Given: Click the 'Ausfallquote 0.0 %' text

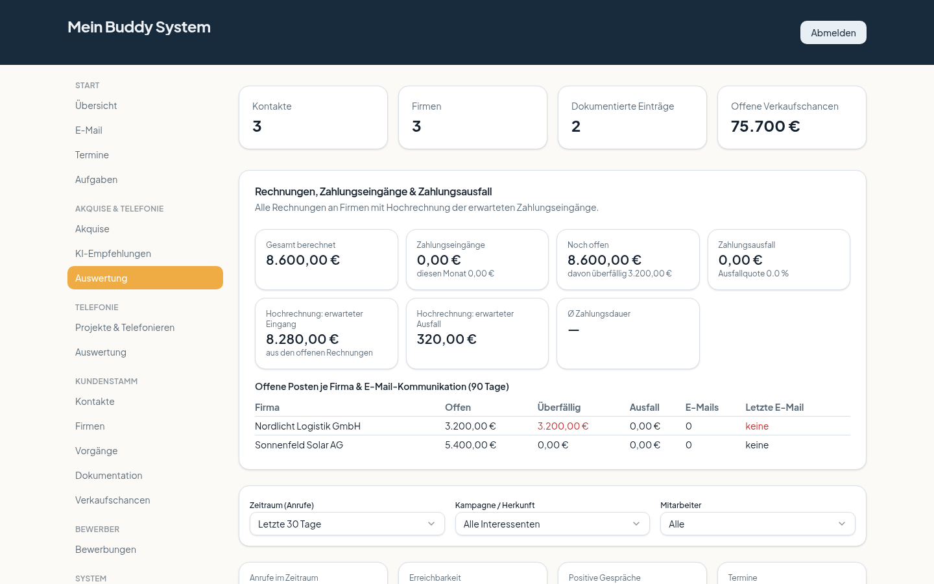Looking at the screenshot, I should click(x=753, y=274).
